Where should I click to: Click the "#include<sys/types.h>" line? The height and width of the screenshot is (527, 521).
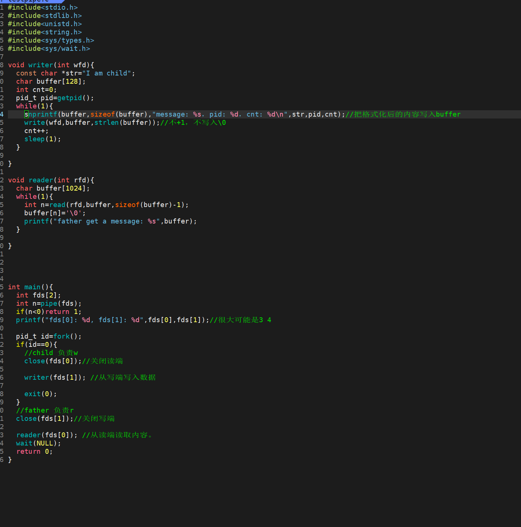[51, 40]
